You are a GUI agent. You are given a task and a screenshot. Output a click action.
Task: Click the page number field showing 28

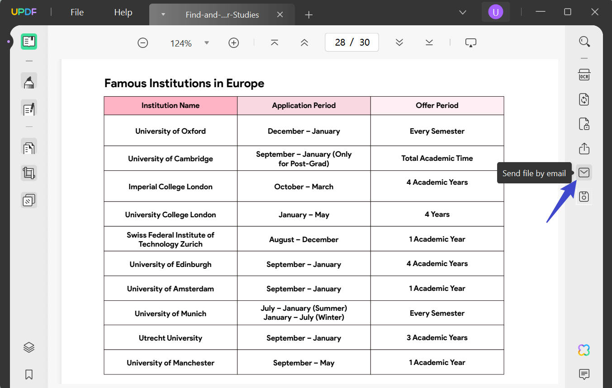(340, 42)
